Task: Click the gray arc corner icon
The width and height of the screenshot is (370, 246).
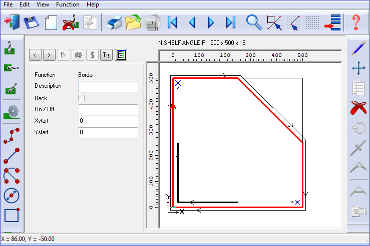Action: 358,168
